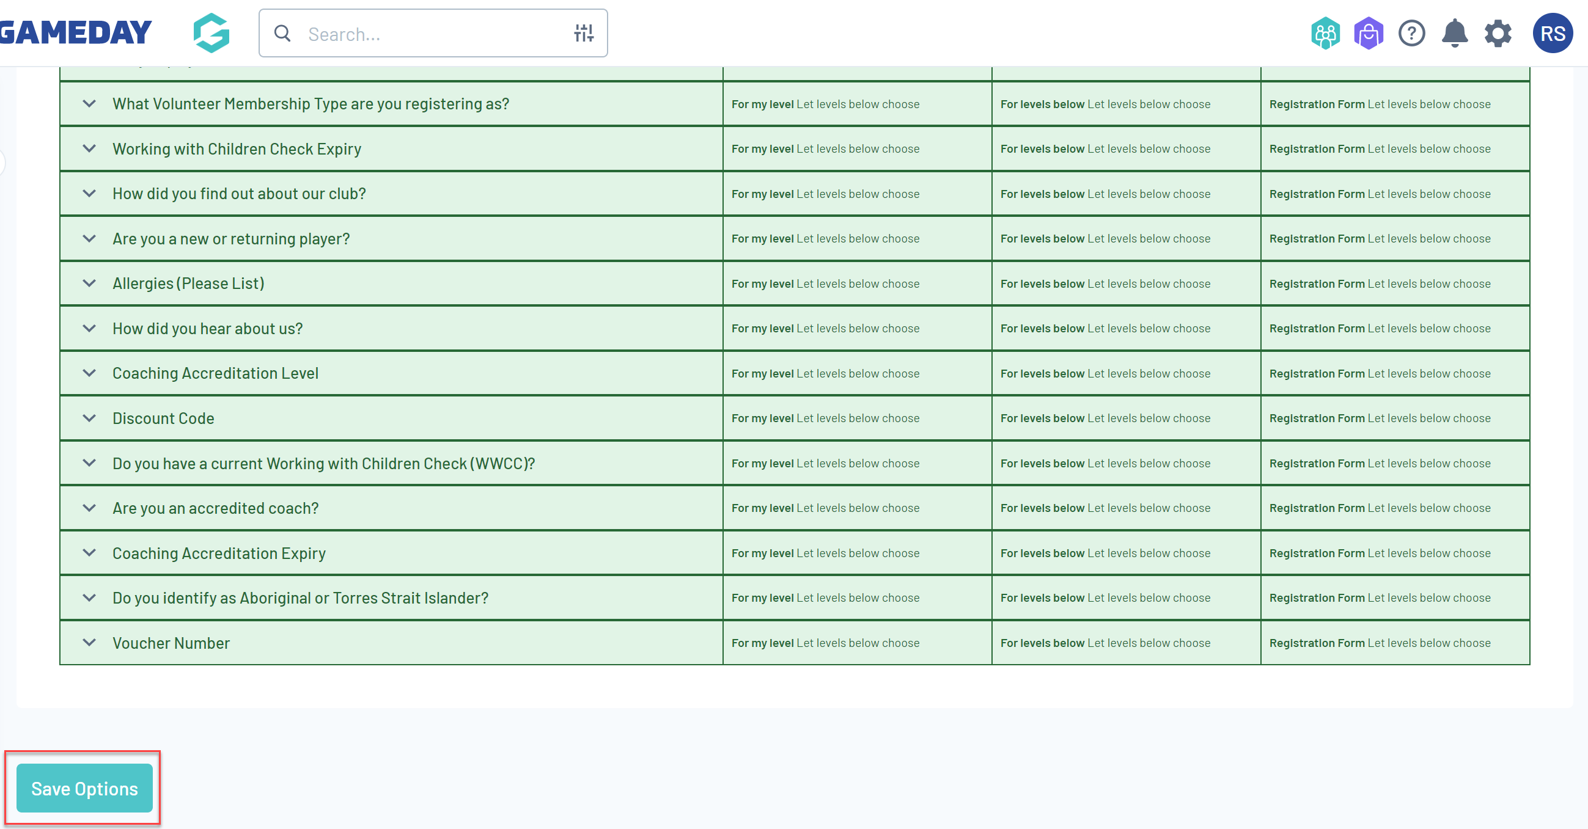This screenshot has height=829, width=1588.
Task: Open the purple marketplace bag icon
Action: pos(1368,33)
